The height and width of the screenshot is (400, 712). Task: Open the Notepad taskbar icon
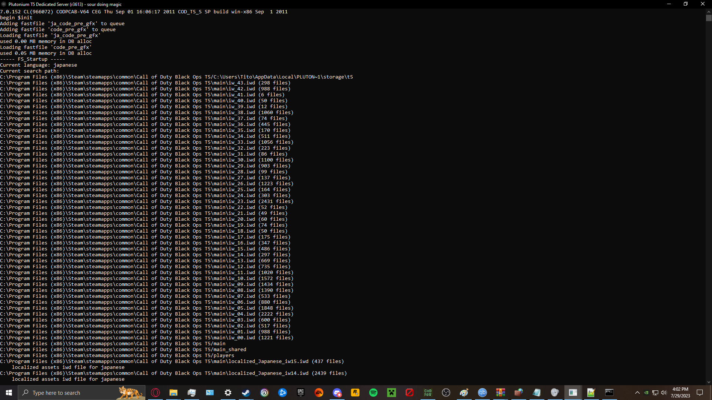pyautogui.click(x=537, y=393)
